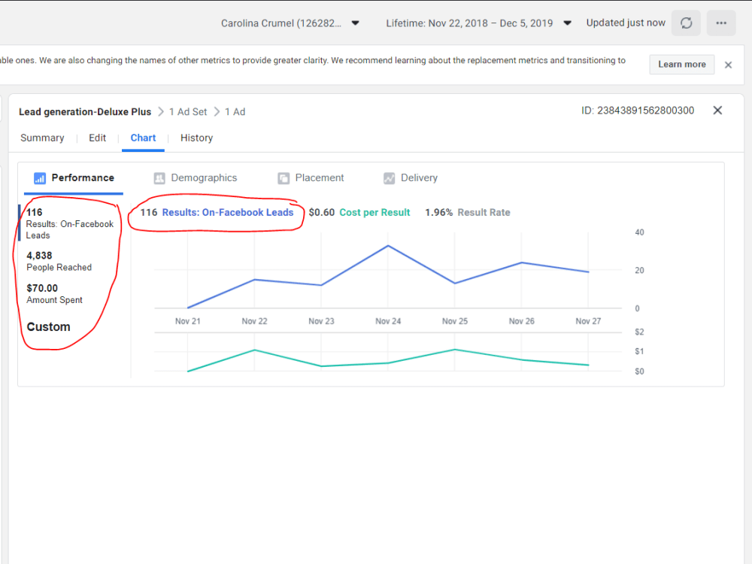Go to the 1 Ad Set breadcrumb

coord(188,112)
